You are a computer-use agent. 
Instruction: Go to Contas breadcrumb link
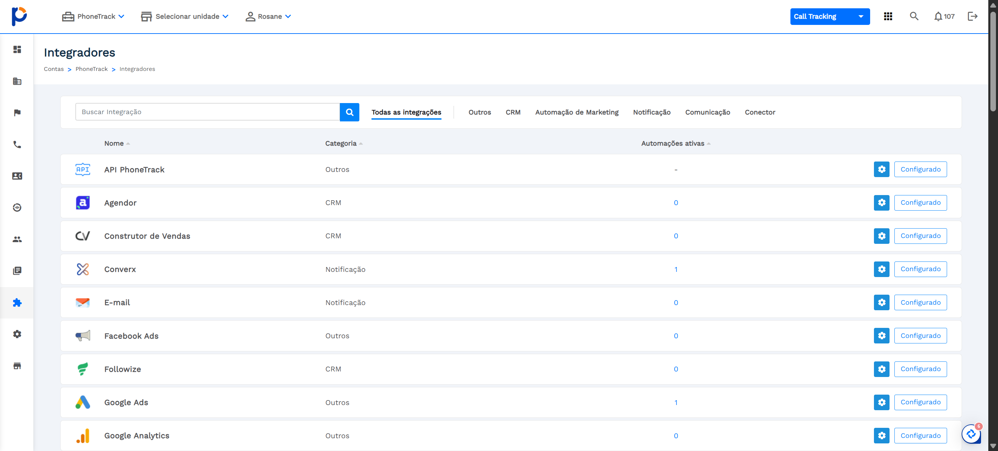(x=53, y=69)
